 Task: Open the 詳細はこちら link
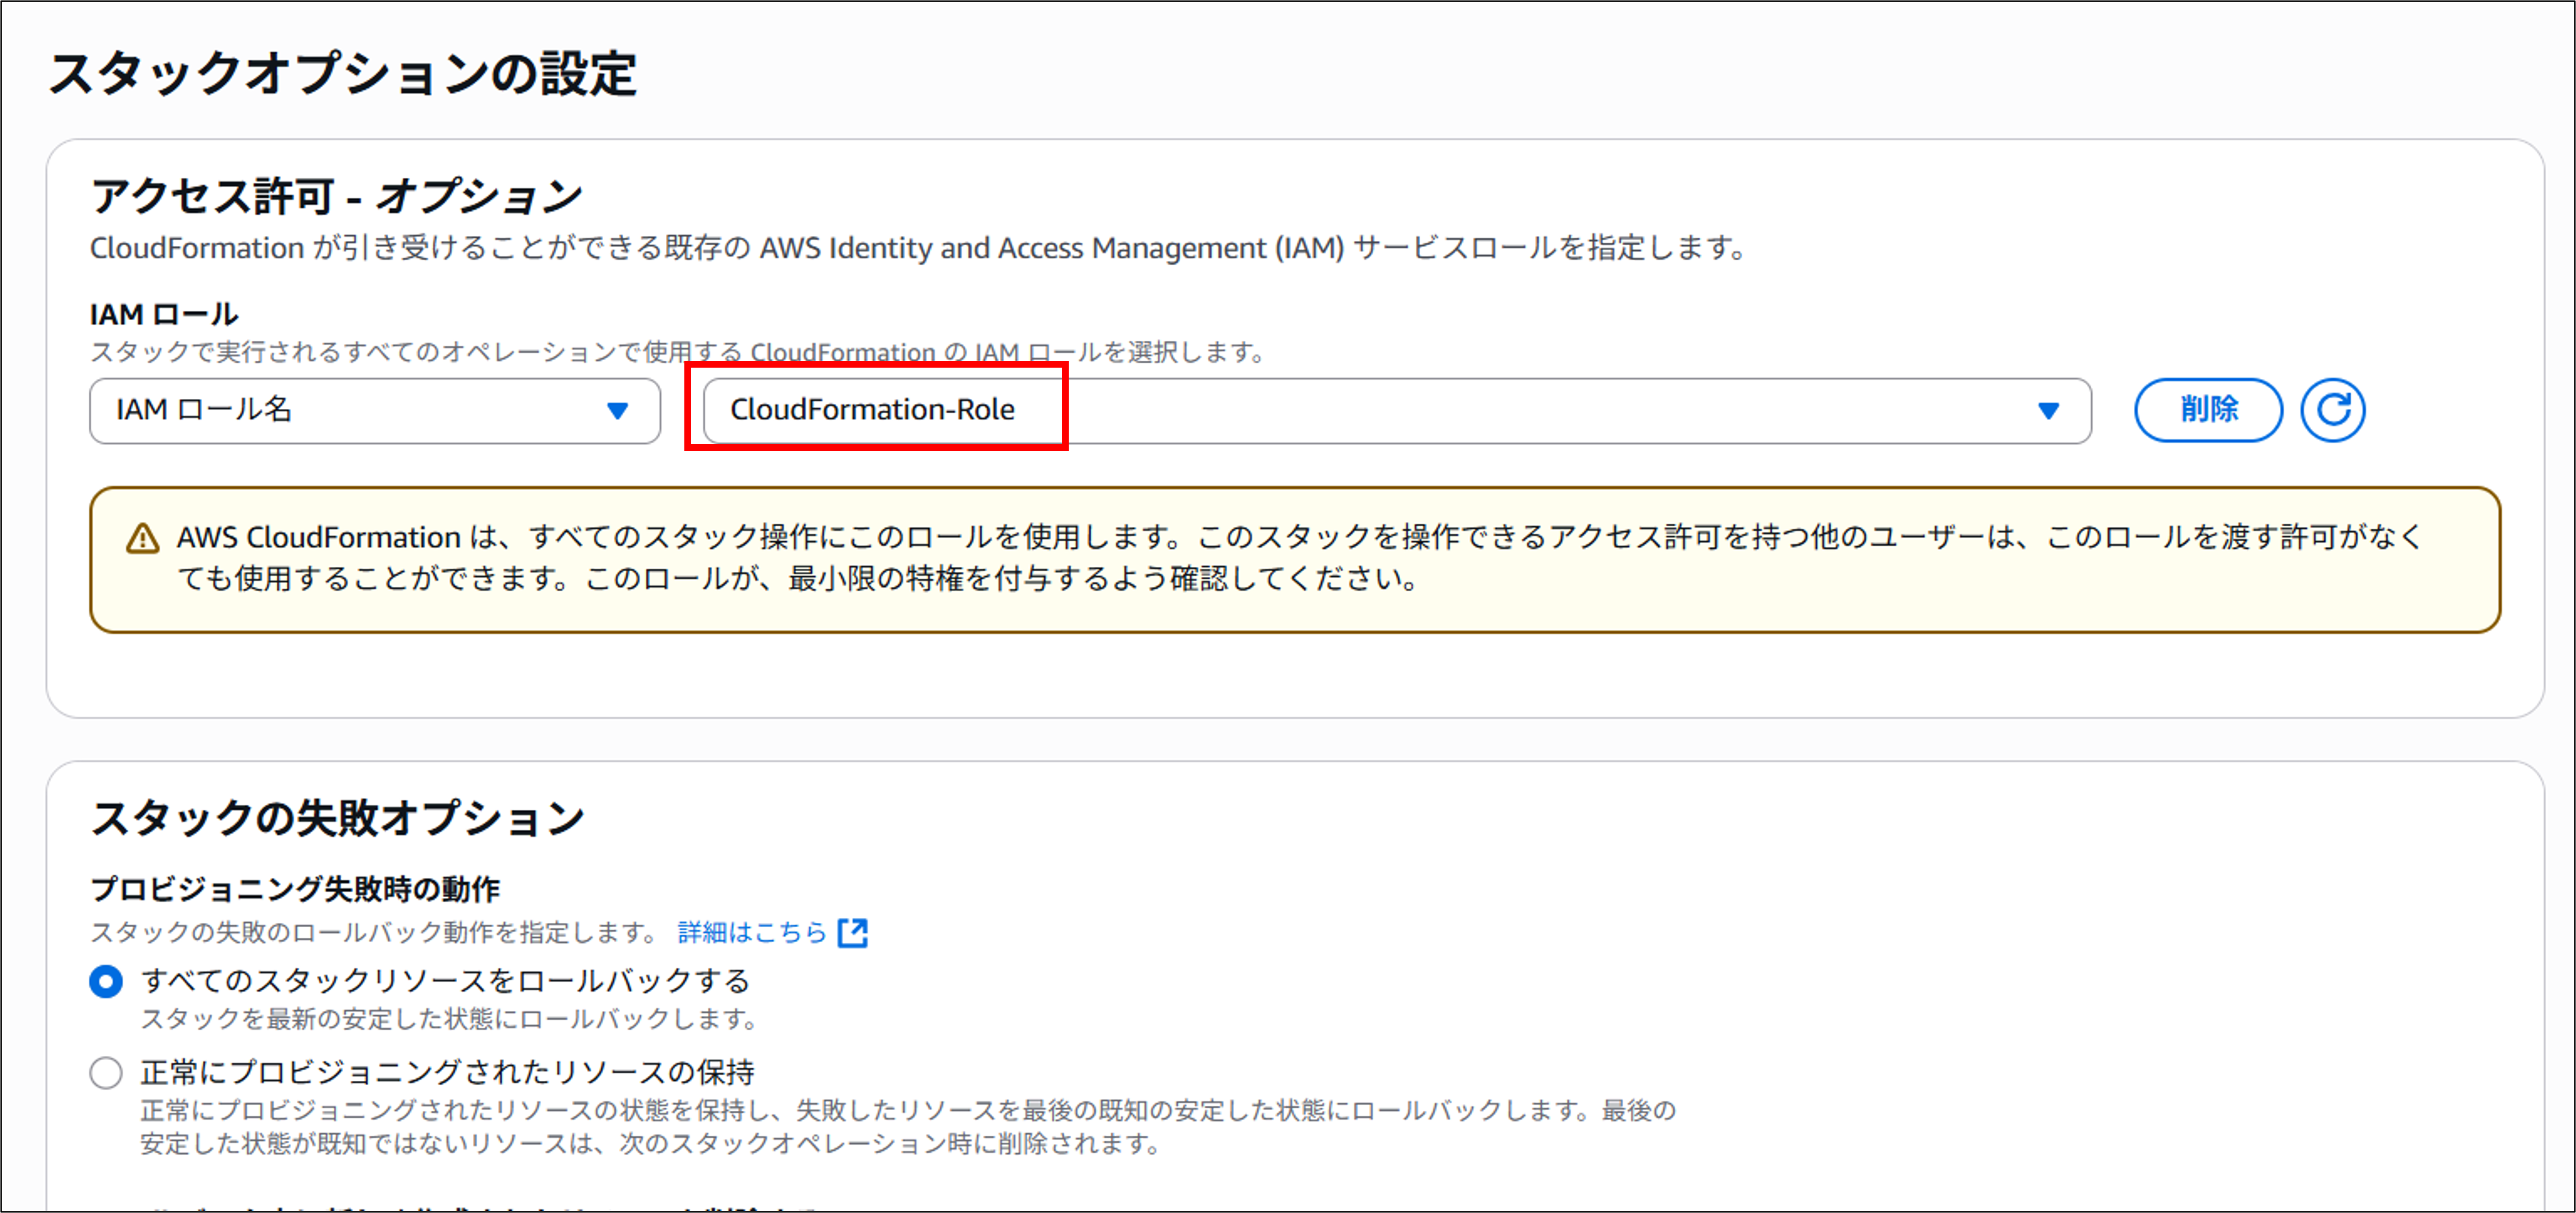752,933
